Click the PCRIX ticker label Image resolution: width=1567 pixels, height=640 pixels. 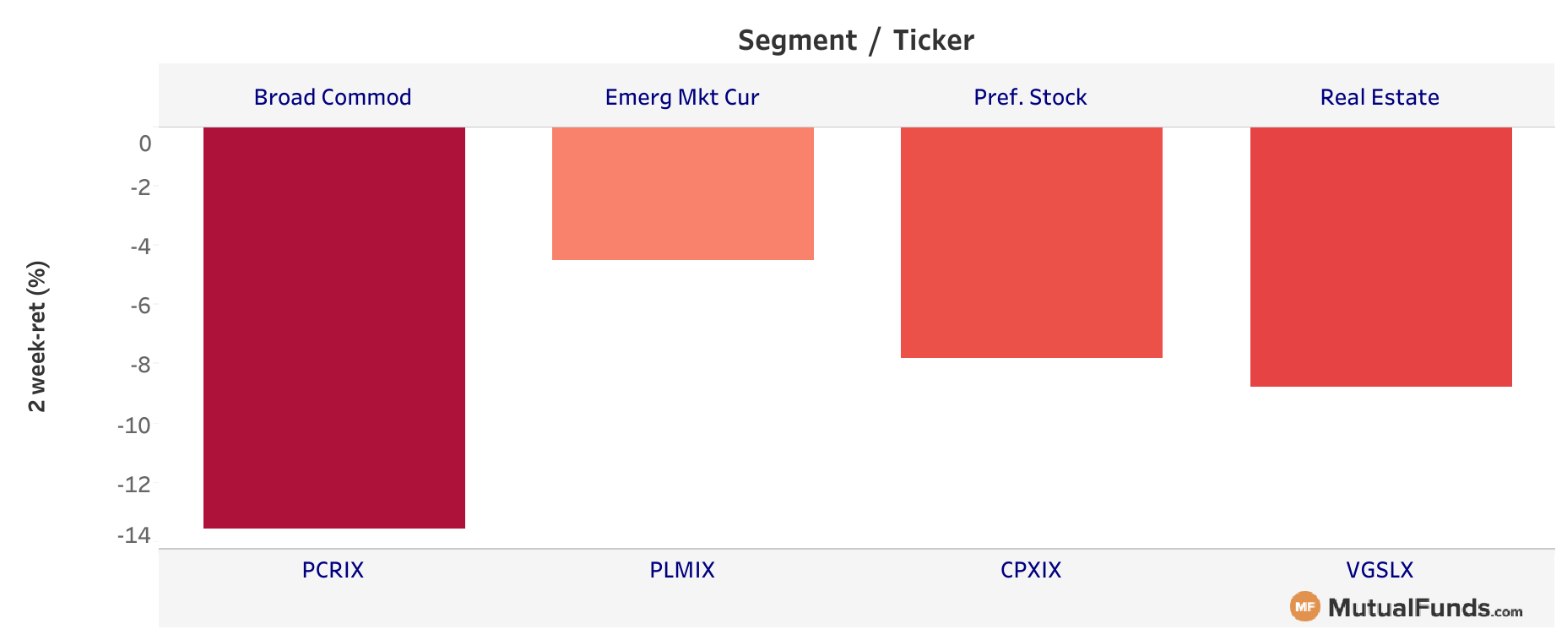coord(333,570)
